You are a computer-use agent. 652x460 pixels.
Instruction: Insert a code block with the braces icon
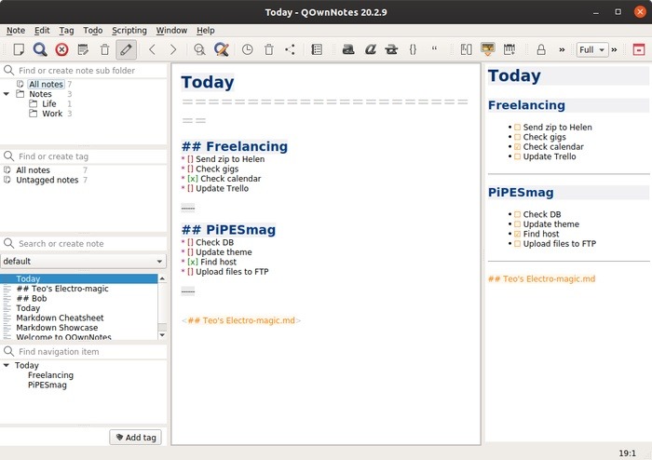coord(413,49)
